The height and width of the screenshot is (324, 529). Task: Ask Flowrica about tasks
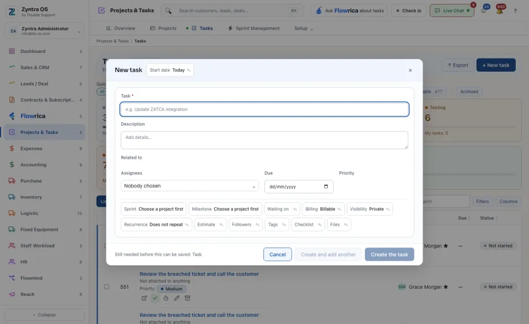[x=349, y=11]
